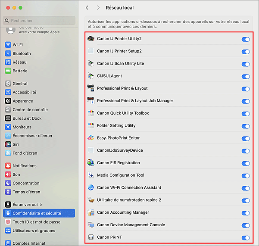259x246 pixels.
Task: Click the Canon PRINT printer icon
Action: click(x=90, y=237)
